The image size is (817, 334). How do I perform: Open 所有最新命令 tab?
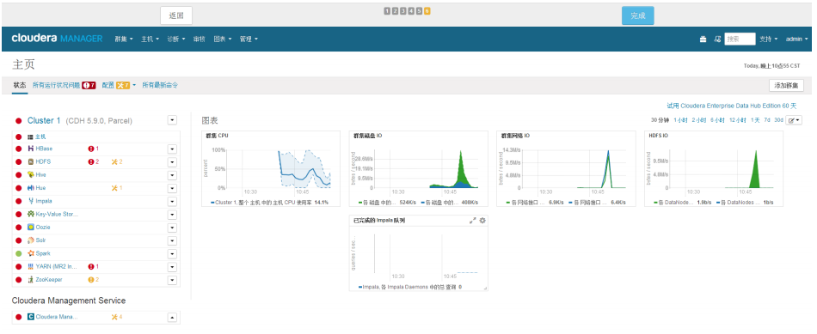pyautogui.click(x=160, y=85)
